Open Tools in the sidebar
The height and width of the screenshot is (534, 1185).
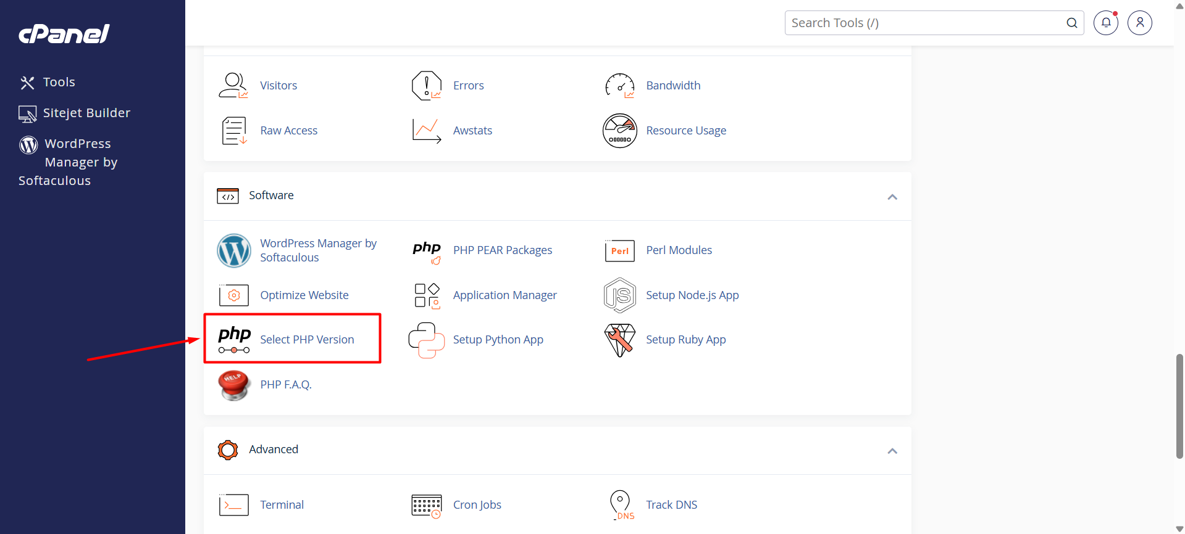pyautogui.click(x=48, y=82)
